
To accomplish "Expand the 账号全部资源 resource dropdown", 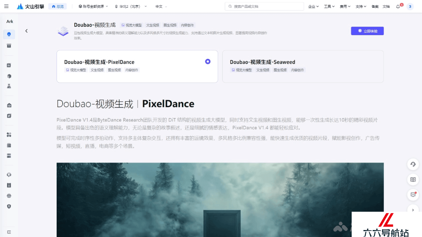I will [93, 6].
